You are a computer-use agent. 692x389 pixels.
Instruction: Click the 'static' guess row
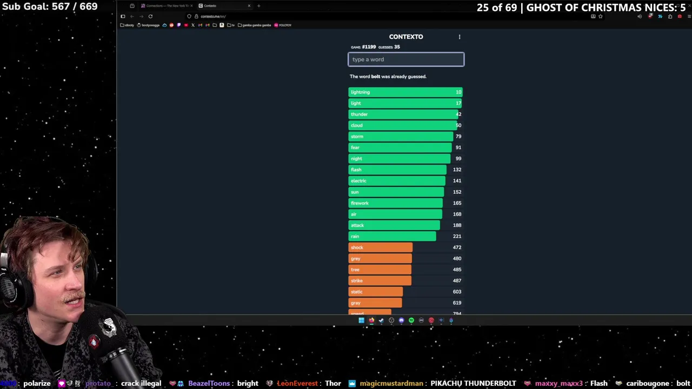coord(405,292)
